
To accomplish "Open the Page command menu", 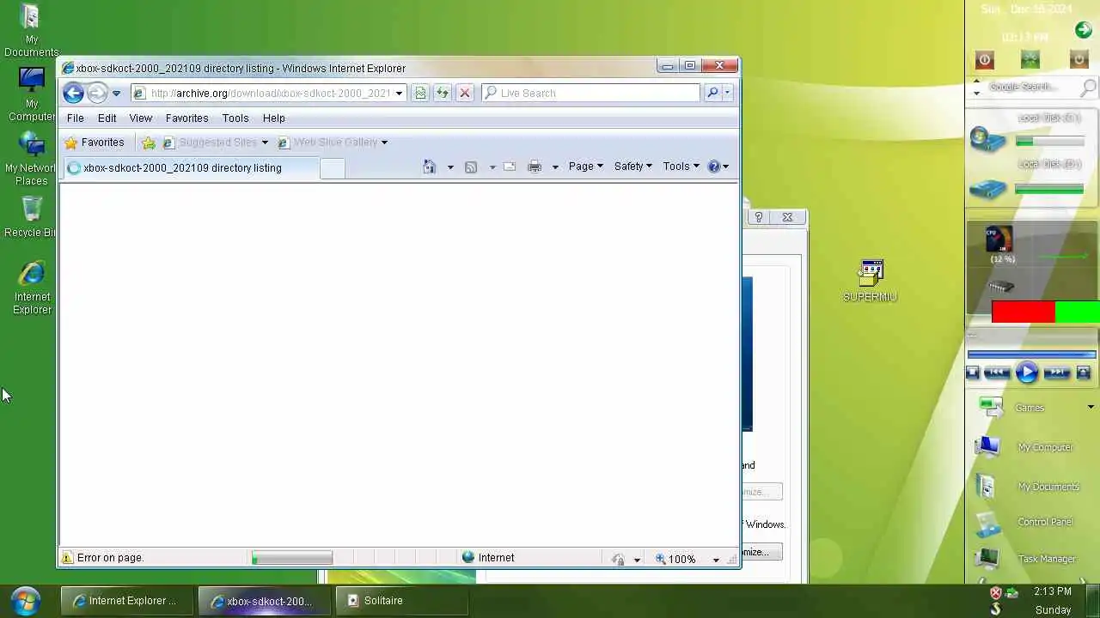I will click(x=585, y=167).
